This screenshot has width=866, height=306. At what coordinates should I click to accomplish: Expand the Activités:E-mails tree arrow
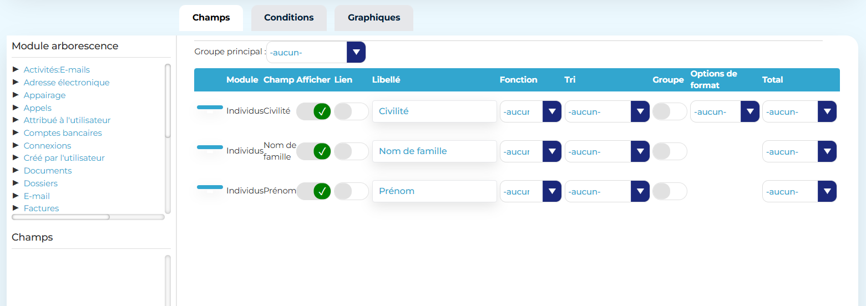15,70
